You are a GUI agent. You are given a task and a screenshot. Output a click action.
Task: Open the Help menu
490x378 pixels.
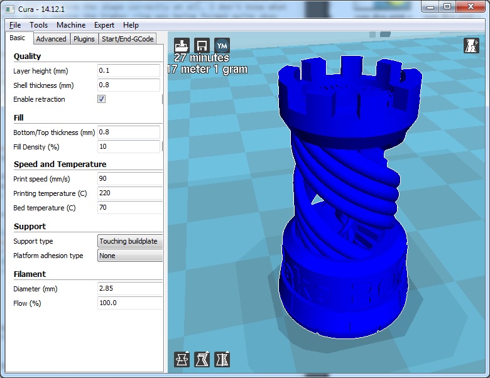[x=131, y=25]
